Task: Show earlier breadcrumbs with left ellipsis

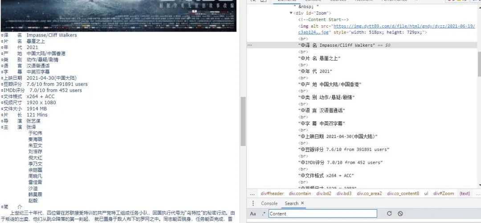Action: click(x=253, y=194)
